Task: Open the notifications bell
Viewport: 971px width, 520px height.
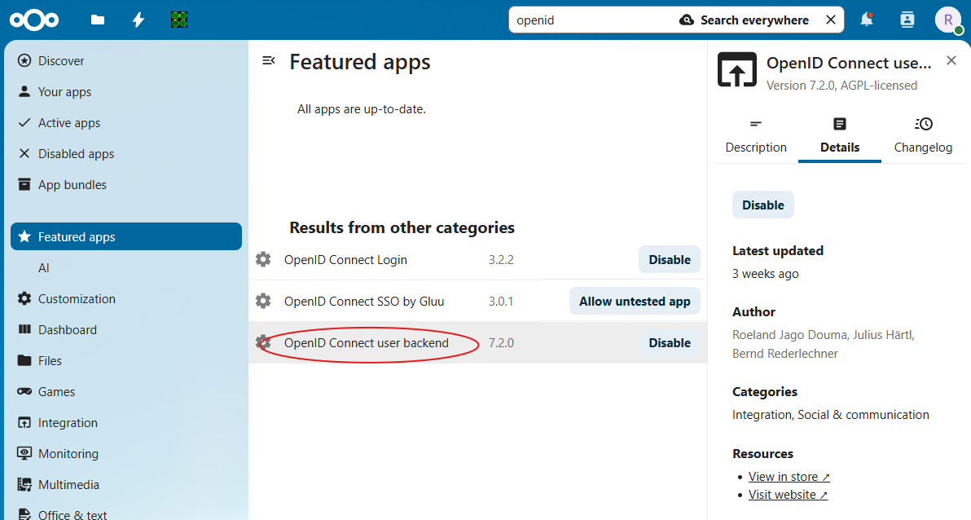Action: [x=867, y=20]
